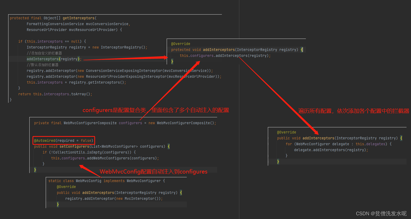Click the '@Autowired(required = false)' annotation
Viewport: 411px width, 219px height.
tap(64, 141)
